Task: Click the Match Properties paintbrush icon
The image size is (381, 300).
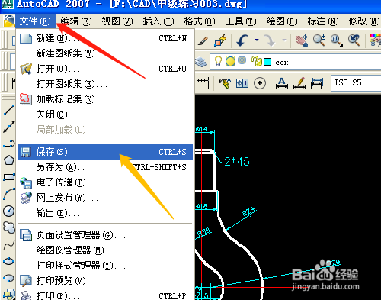Action: pos(203,40)
